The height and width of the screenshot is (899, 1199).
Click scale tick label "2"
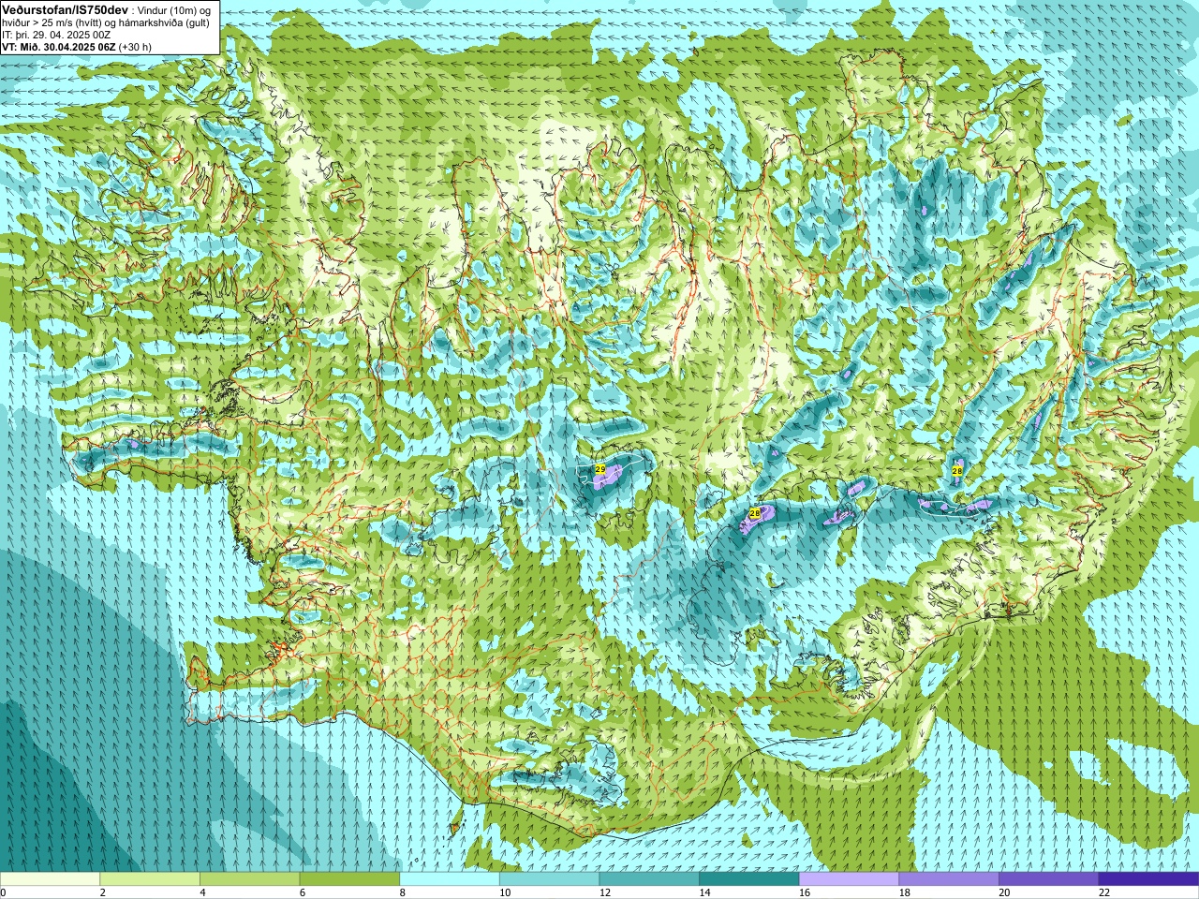point(102,892)
